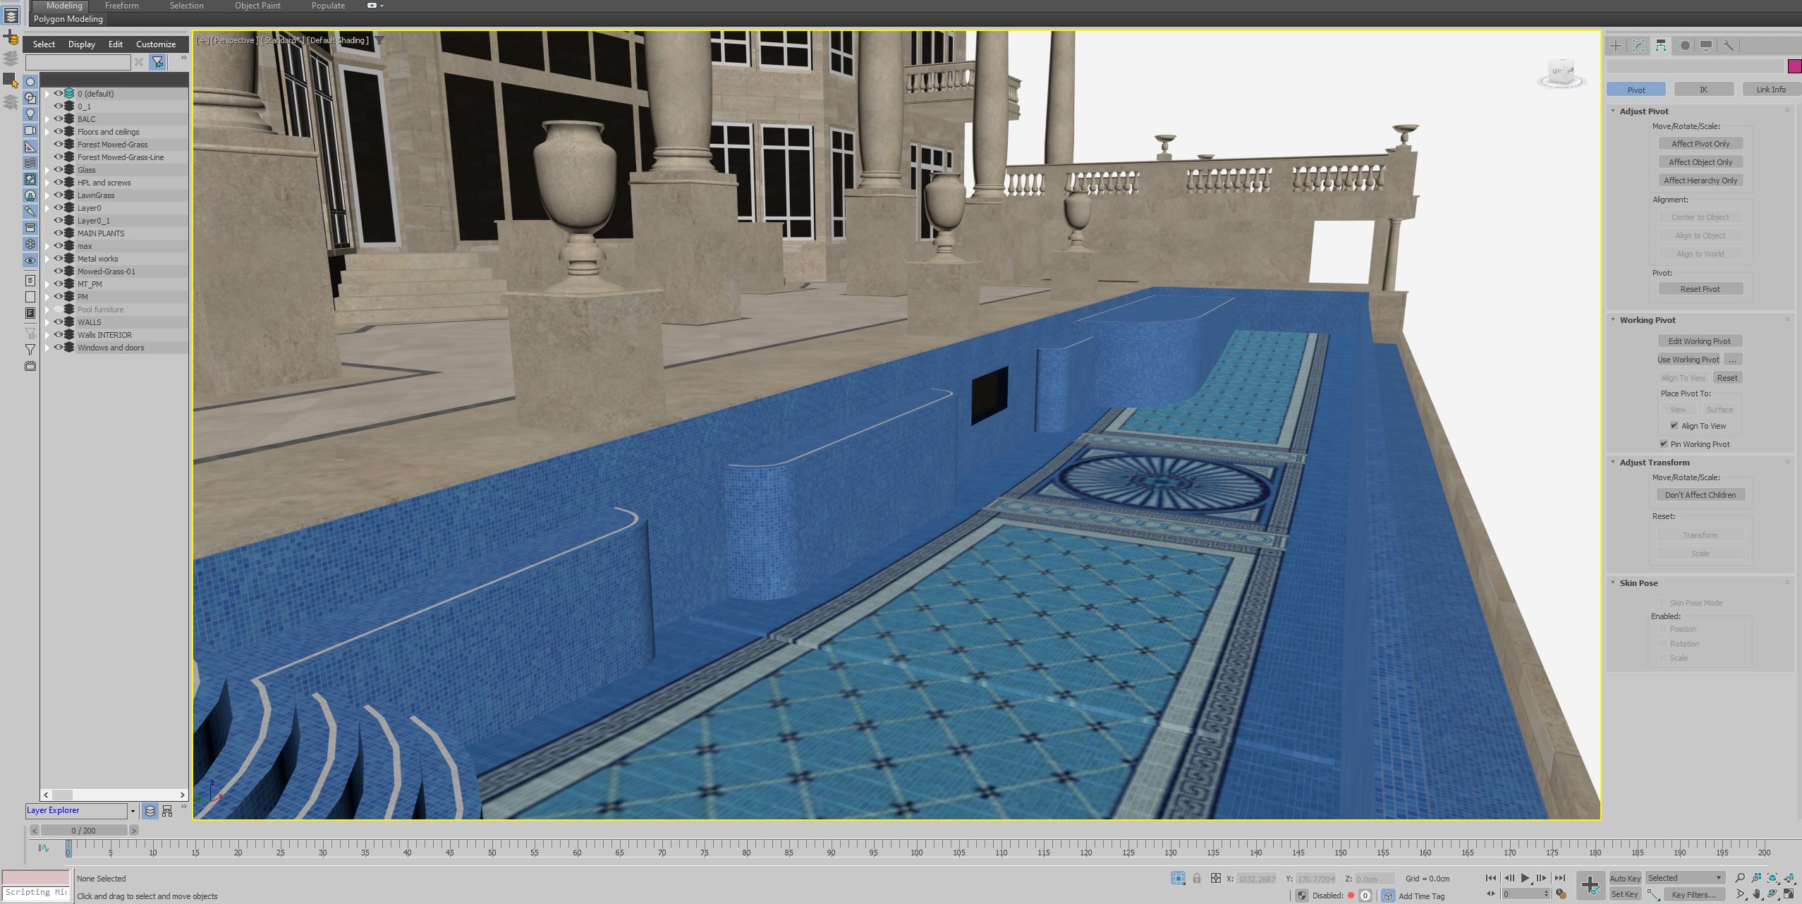1802x904 pixels.
Task: Toggle Display Space Warps filter
Action: 30,163
